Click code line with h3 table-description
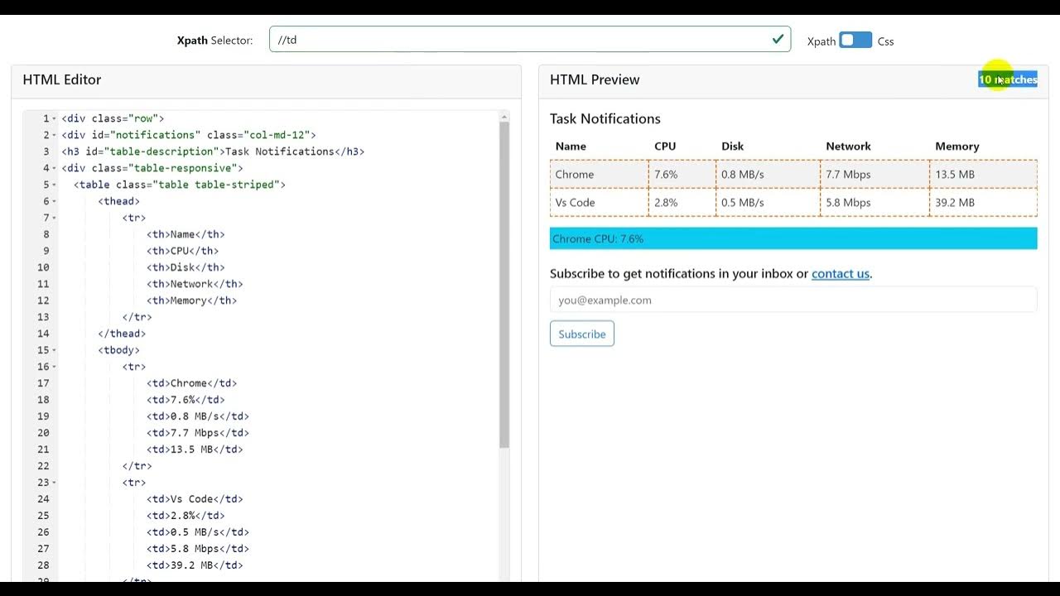The image size is (1060, 596). pos(213,151)
